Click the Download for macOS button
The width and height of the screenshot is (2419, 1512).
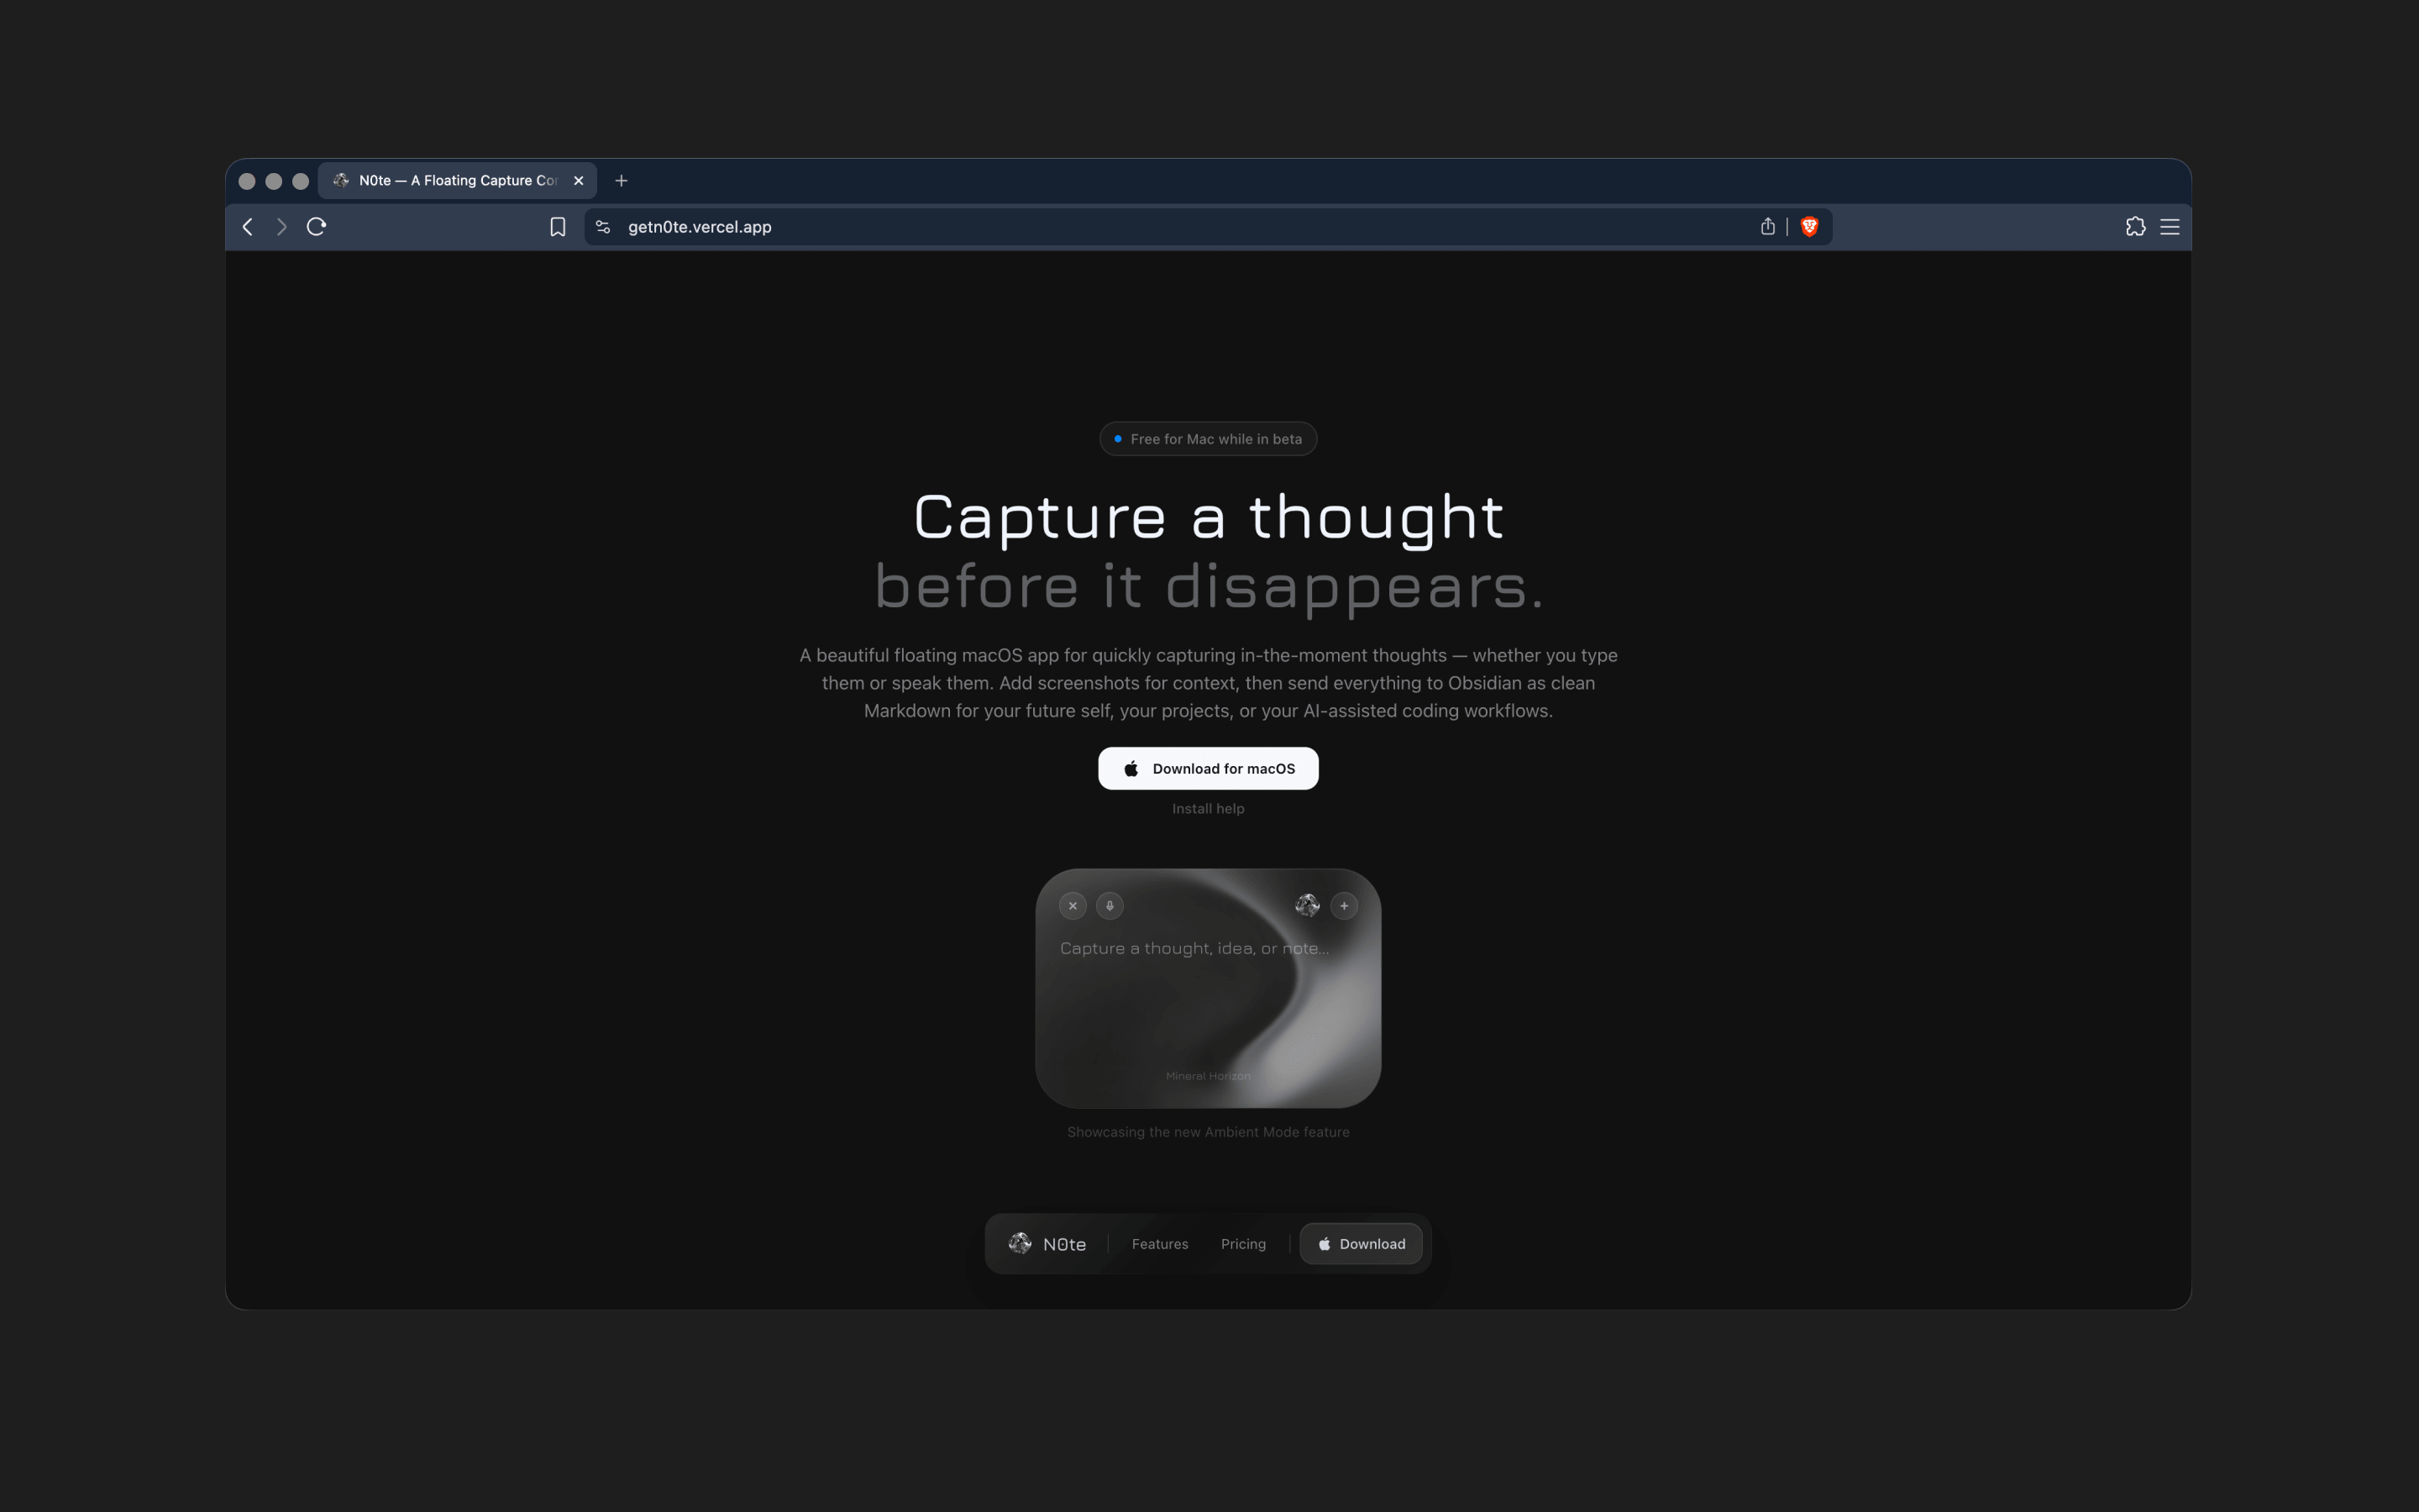coord(1209,769)
